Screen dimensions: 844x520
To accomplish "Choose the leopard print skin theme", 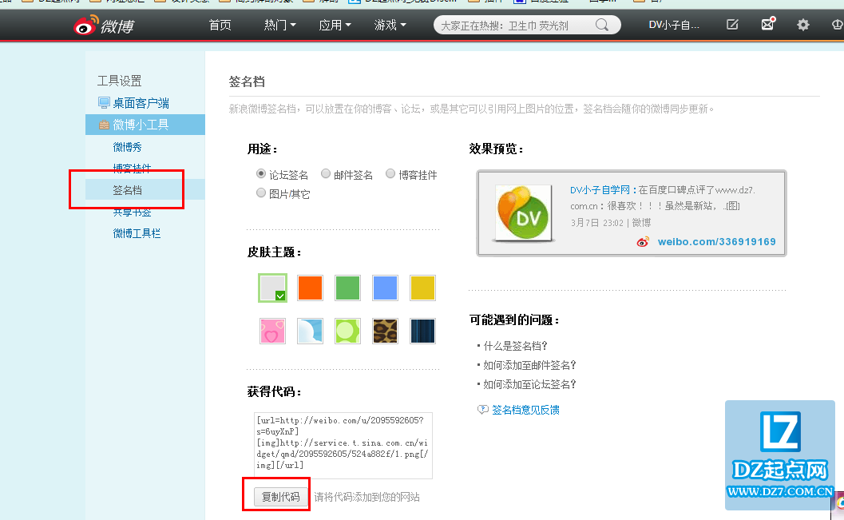I will (386, 331).
